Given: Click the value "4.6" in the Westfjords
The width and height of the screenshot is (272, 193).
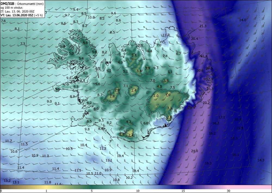Looking at the screenshot, I should [x=85, y=42].
